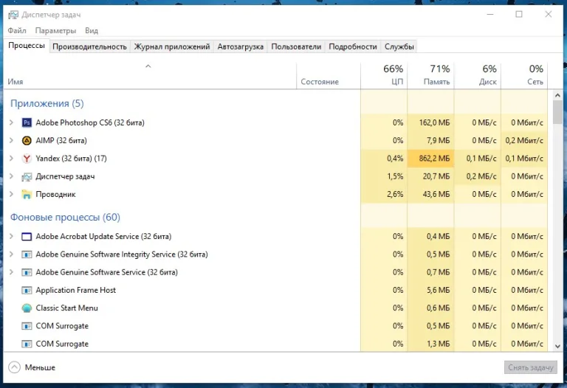Switch to the Производительность tab
This screenshot has width=567, height=388.
coord(89,46)
